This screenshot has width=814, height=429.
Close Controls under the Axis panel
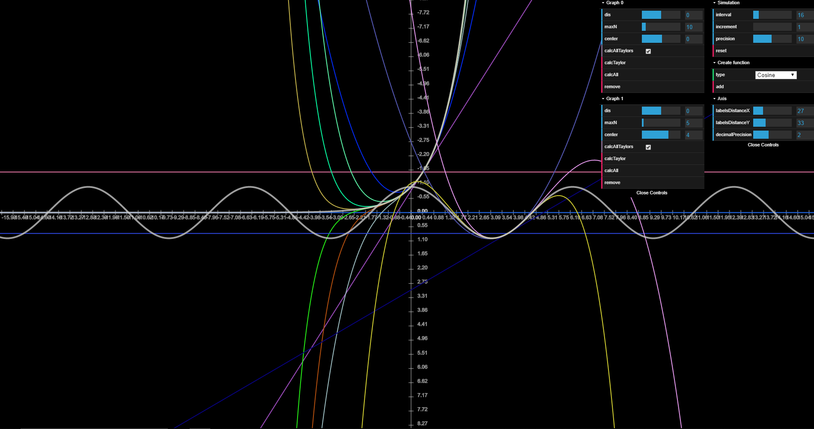[763, 145]
